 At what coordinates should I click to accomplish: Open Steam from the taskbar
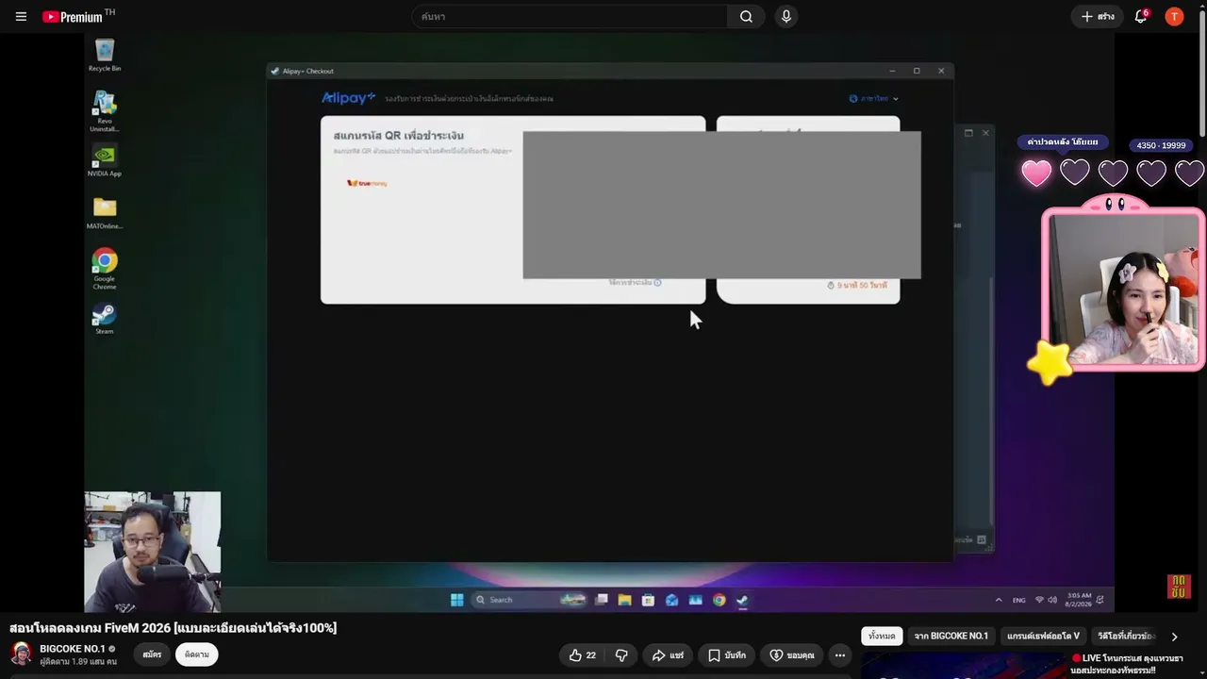click(743, 600)
